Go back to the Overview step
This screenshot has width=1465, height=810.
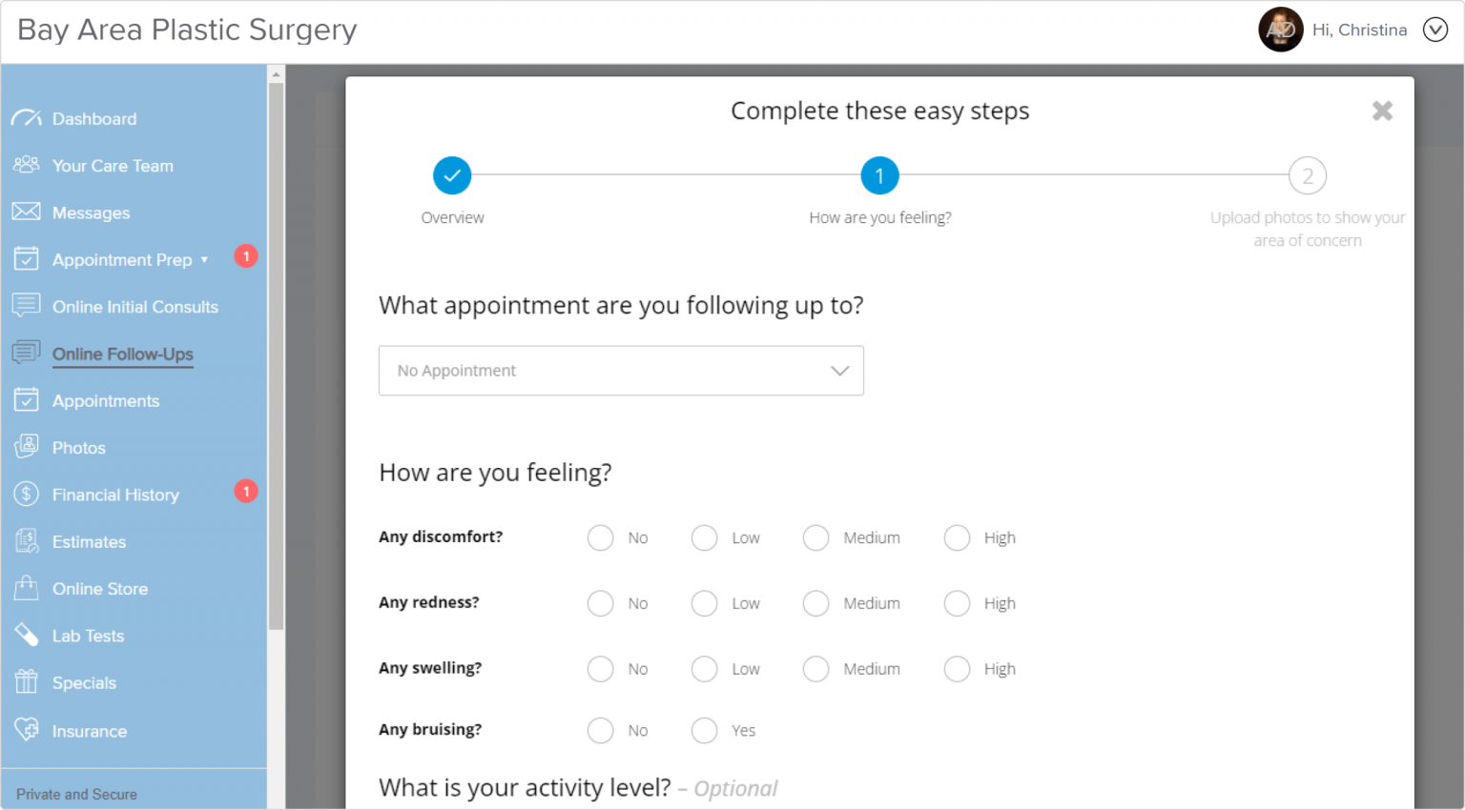coord(452,176)
